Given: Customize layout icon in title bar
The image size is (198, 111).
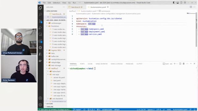Looking at the screenshot, I should [x=185, y=2].
